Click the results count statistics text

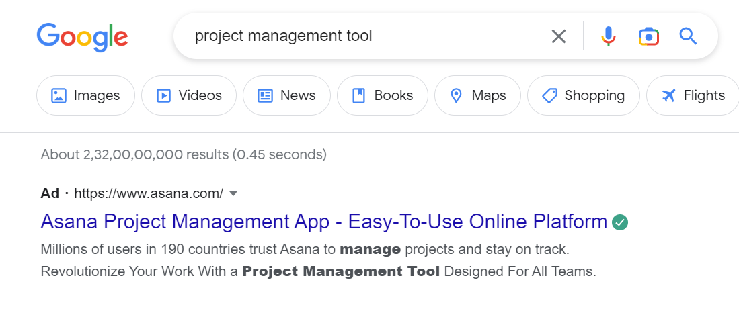pyautogui.click(x=184, y=154)
